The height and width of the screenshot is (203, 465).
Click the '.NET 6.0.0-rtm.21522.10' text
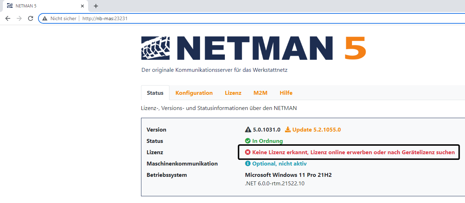[275, 184]
